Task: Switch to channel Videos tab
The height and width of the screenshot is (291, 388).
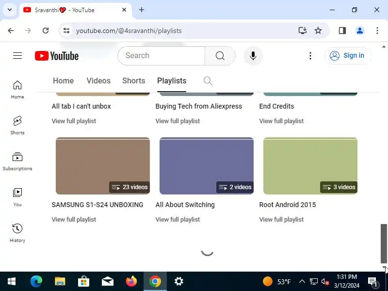Action: coord(98,81)
